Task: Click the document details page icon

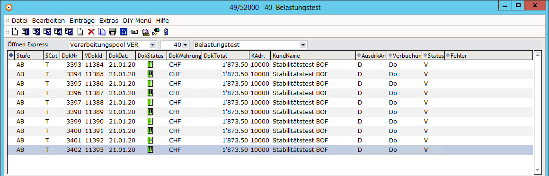Action: [x=80, y=32]
